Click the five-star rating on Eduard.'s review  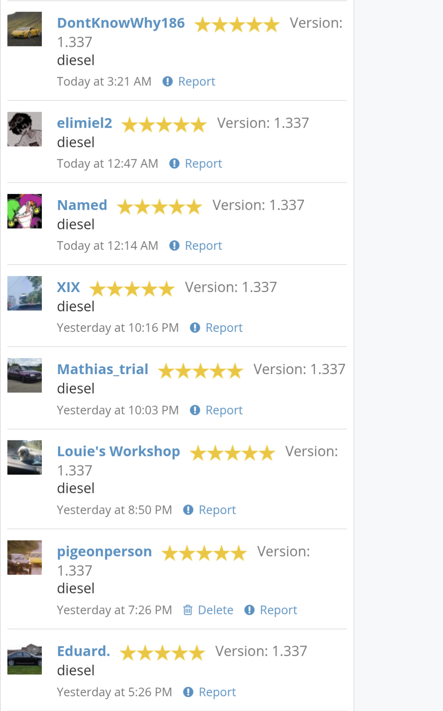pyautogui.click(x=163, y=652)
